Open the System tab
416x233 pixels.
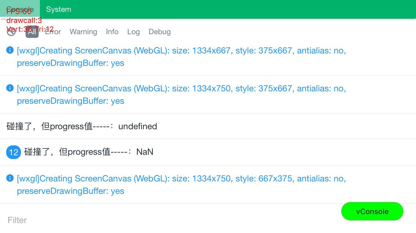(59, 9)
